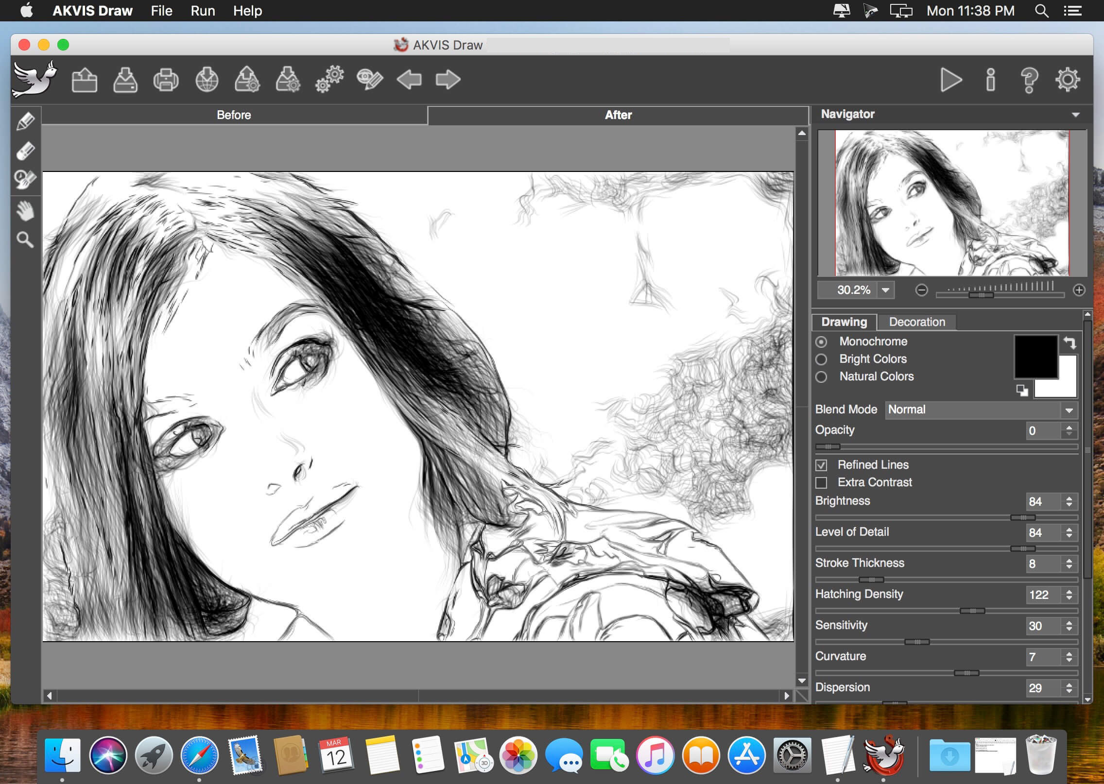The image size is (1104, 784).
Task: Click the run/process effect play button
Action: click(952, 79)
